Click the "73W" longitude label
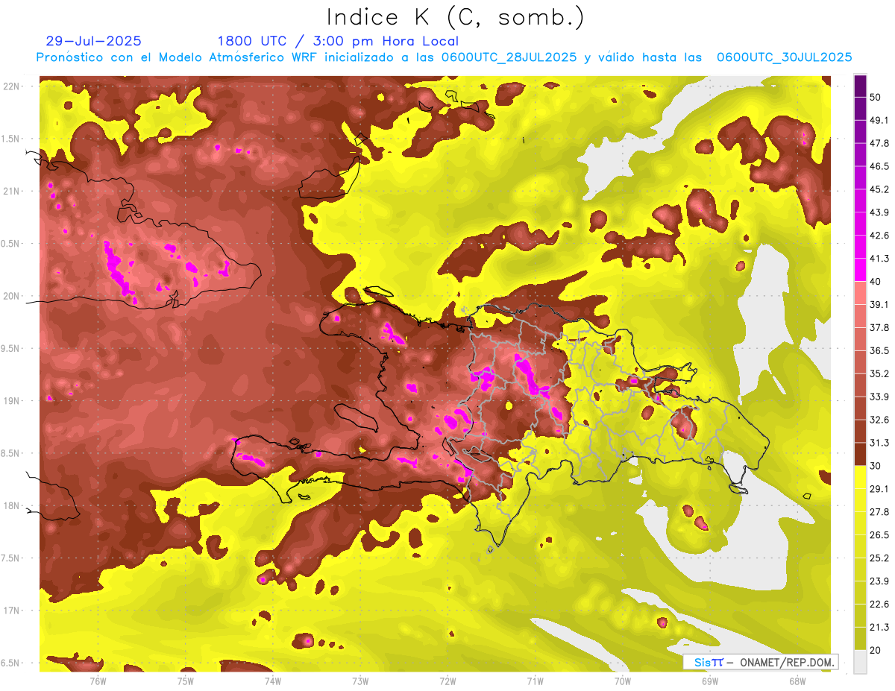This screenshot has height=691, width=895. [360, 681]
